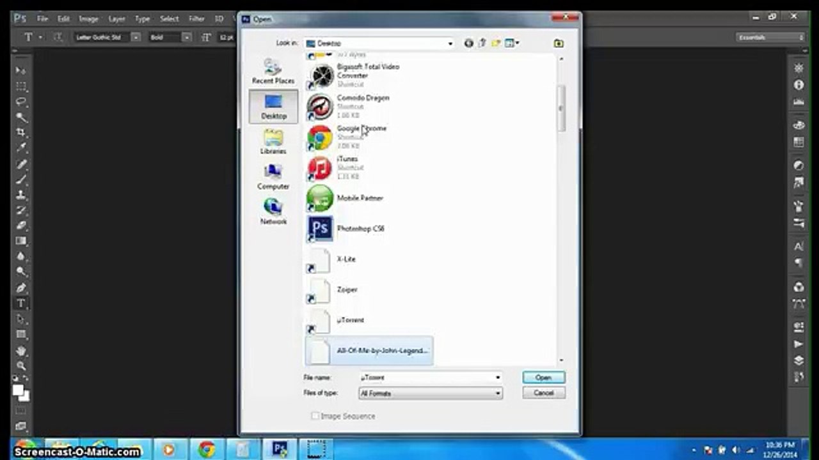Viewport: 819px width, 460px height.
Task: Go to Libraries in dialog sidebar
Action: click(x=273, y=141)
